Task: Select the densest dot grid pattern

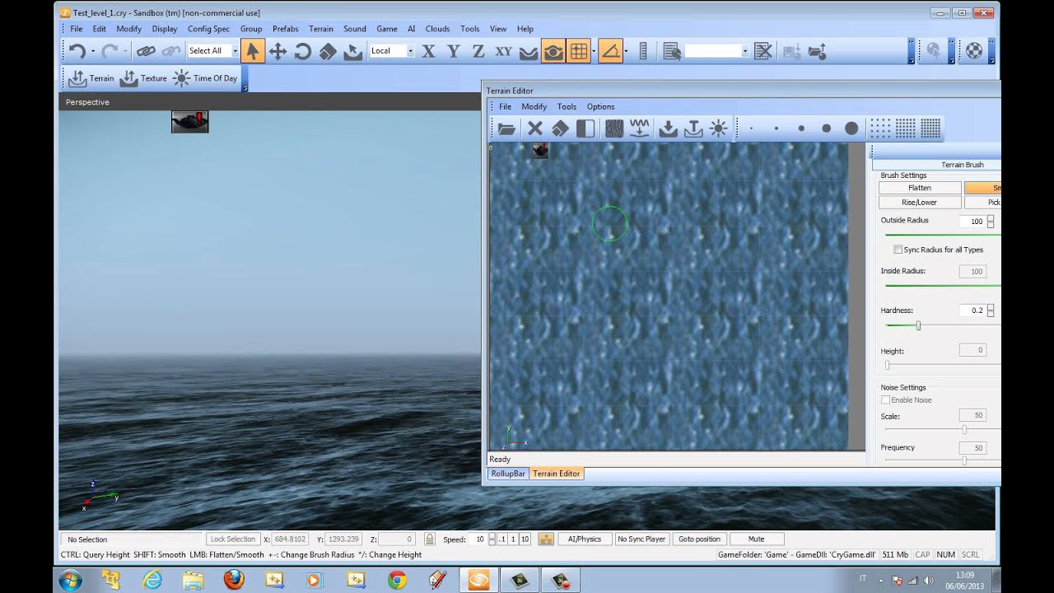Action: click(930, 128)
